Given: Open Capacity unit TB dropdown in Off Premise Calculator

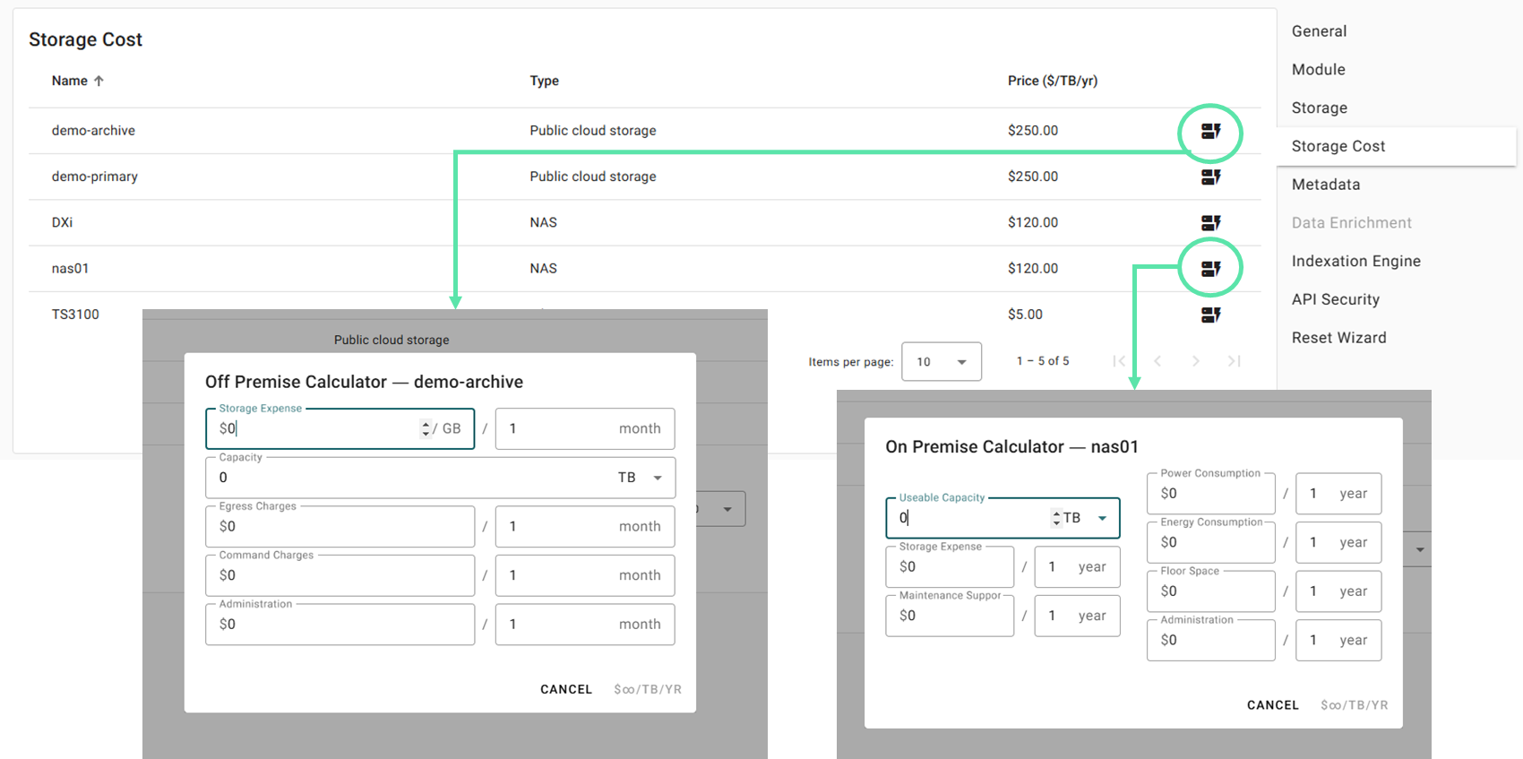Looking at the screenshot, I should point(657,478).
